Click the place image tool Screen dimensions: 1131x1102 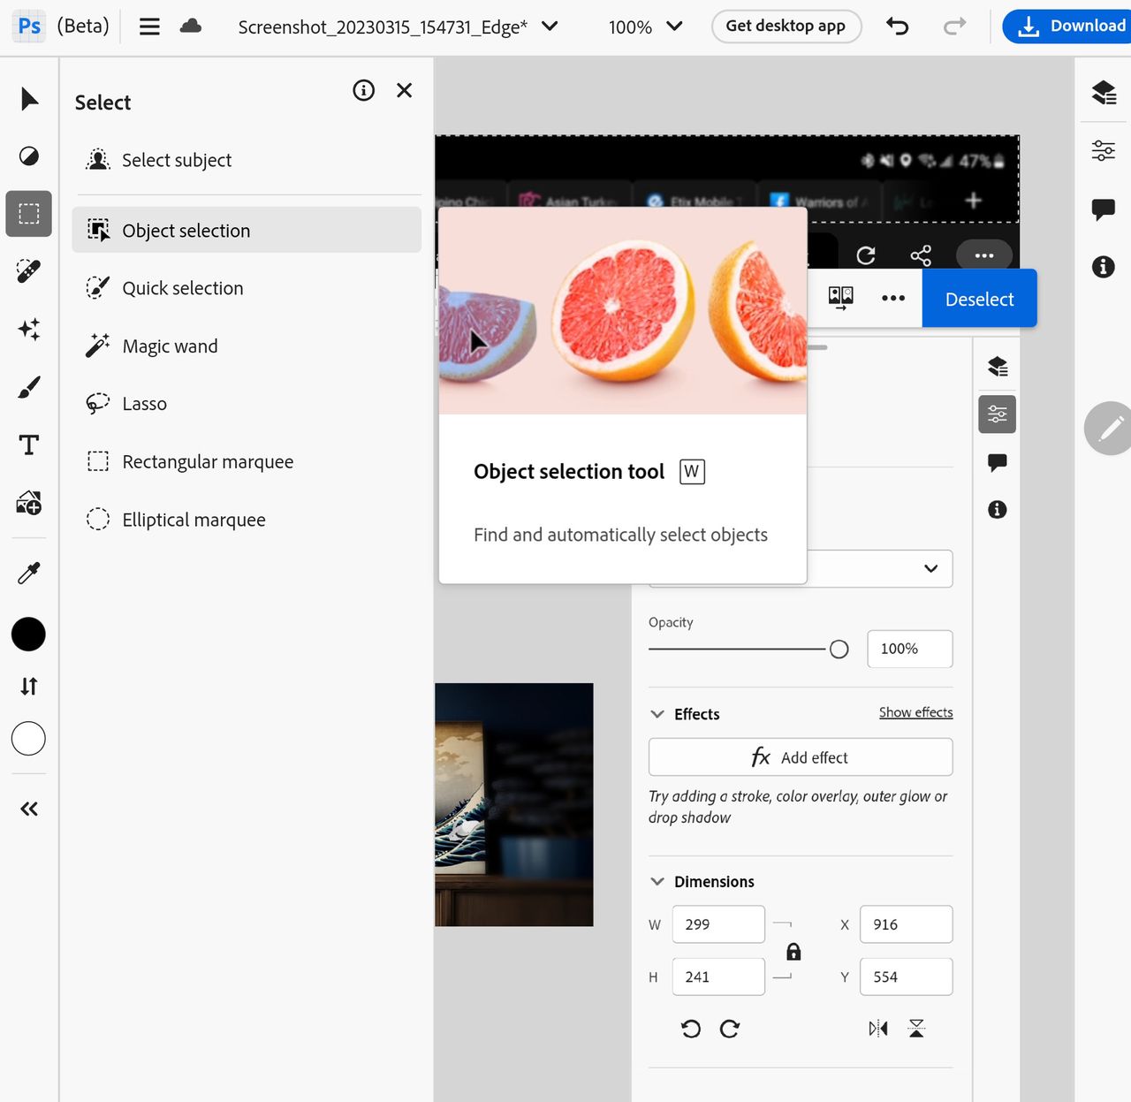pos(29,503)
